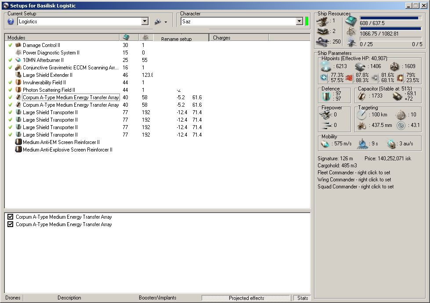Image resolution: width=430 pixels, height=303 pixels.
Task: Click the drone bay icon beside 0 / 25
Action: pyautogui.click(x=351, y=43)
